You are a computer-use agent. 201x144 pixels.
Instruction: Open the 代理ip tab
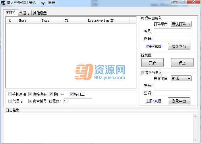point(24,13)
